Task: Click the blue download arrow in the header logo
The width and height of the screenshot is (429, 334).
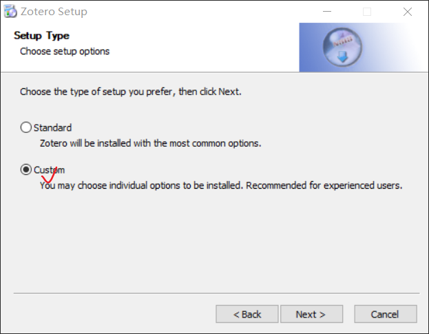Action: tap(342, 57)
